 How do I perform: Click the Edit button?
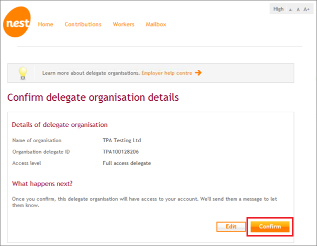coord(231,227)
